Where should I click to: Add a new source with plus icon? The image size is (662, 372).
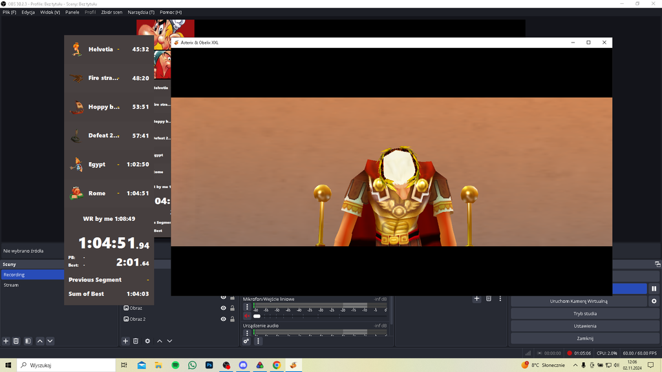pos(125,341)
